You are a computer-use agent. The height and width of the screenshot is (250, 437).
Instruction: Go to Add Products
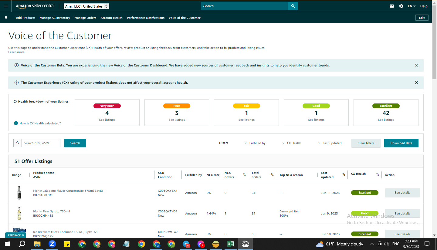click(25, 18)
